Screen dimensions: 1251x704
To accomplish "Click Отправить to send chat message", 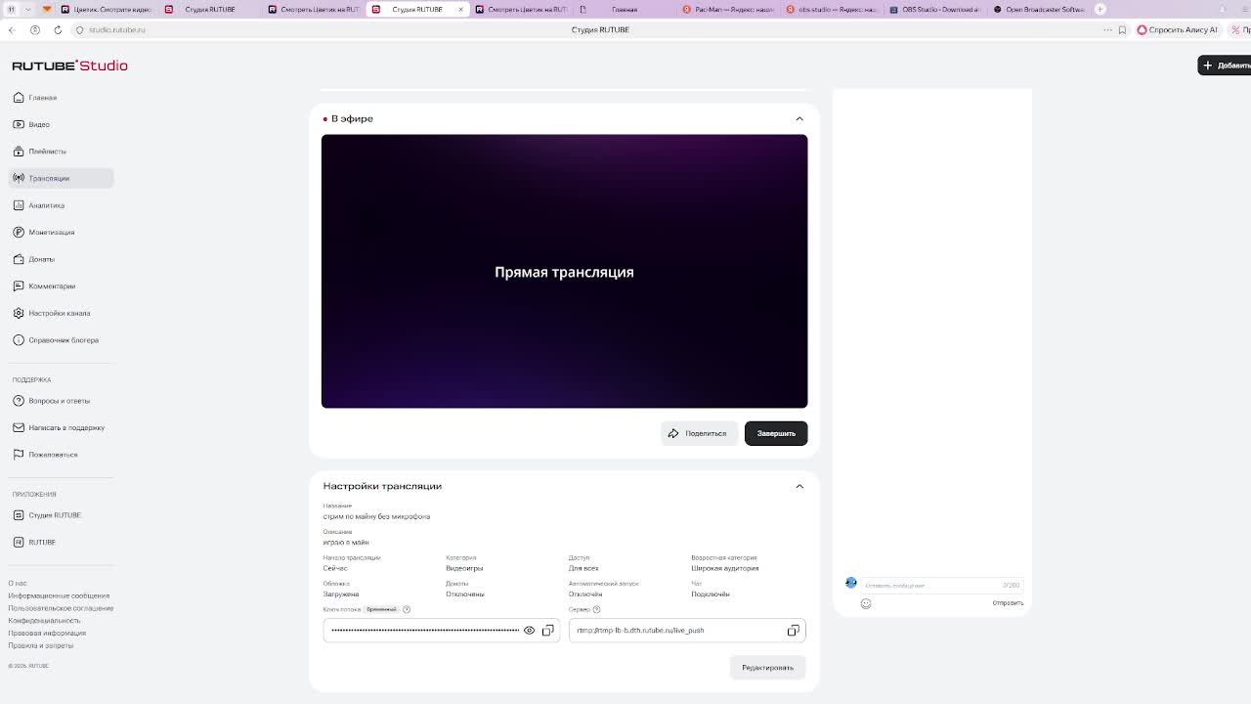I will pyautogui.click(x=1008, y=603).
